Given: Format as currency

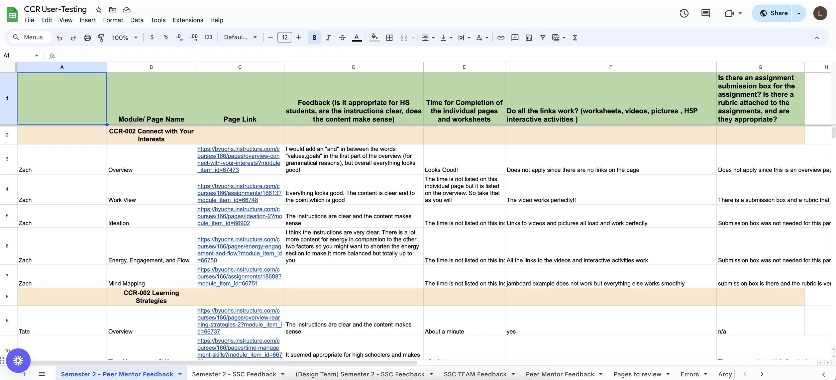Looking at the screenshot, I should (152, 37).
